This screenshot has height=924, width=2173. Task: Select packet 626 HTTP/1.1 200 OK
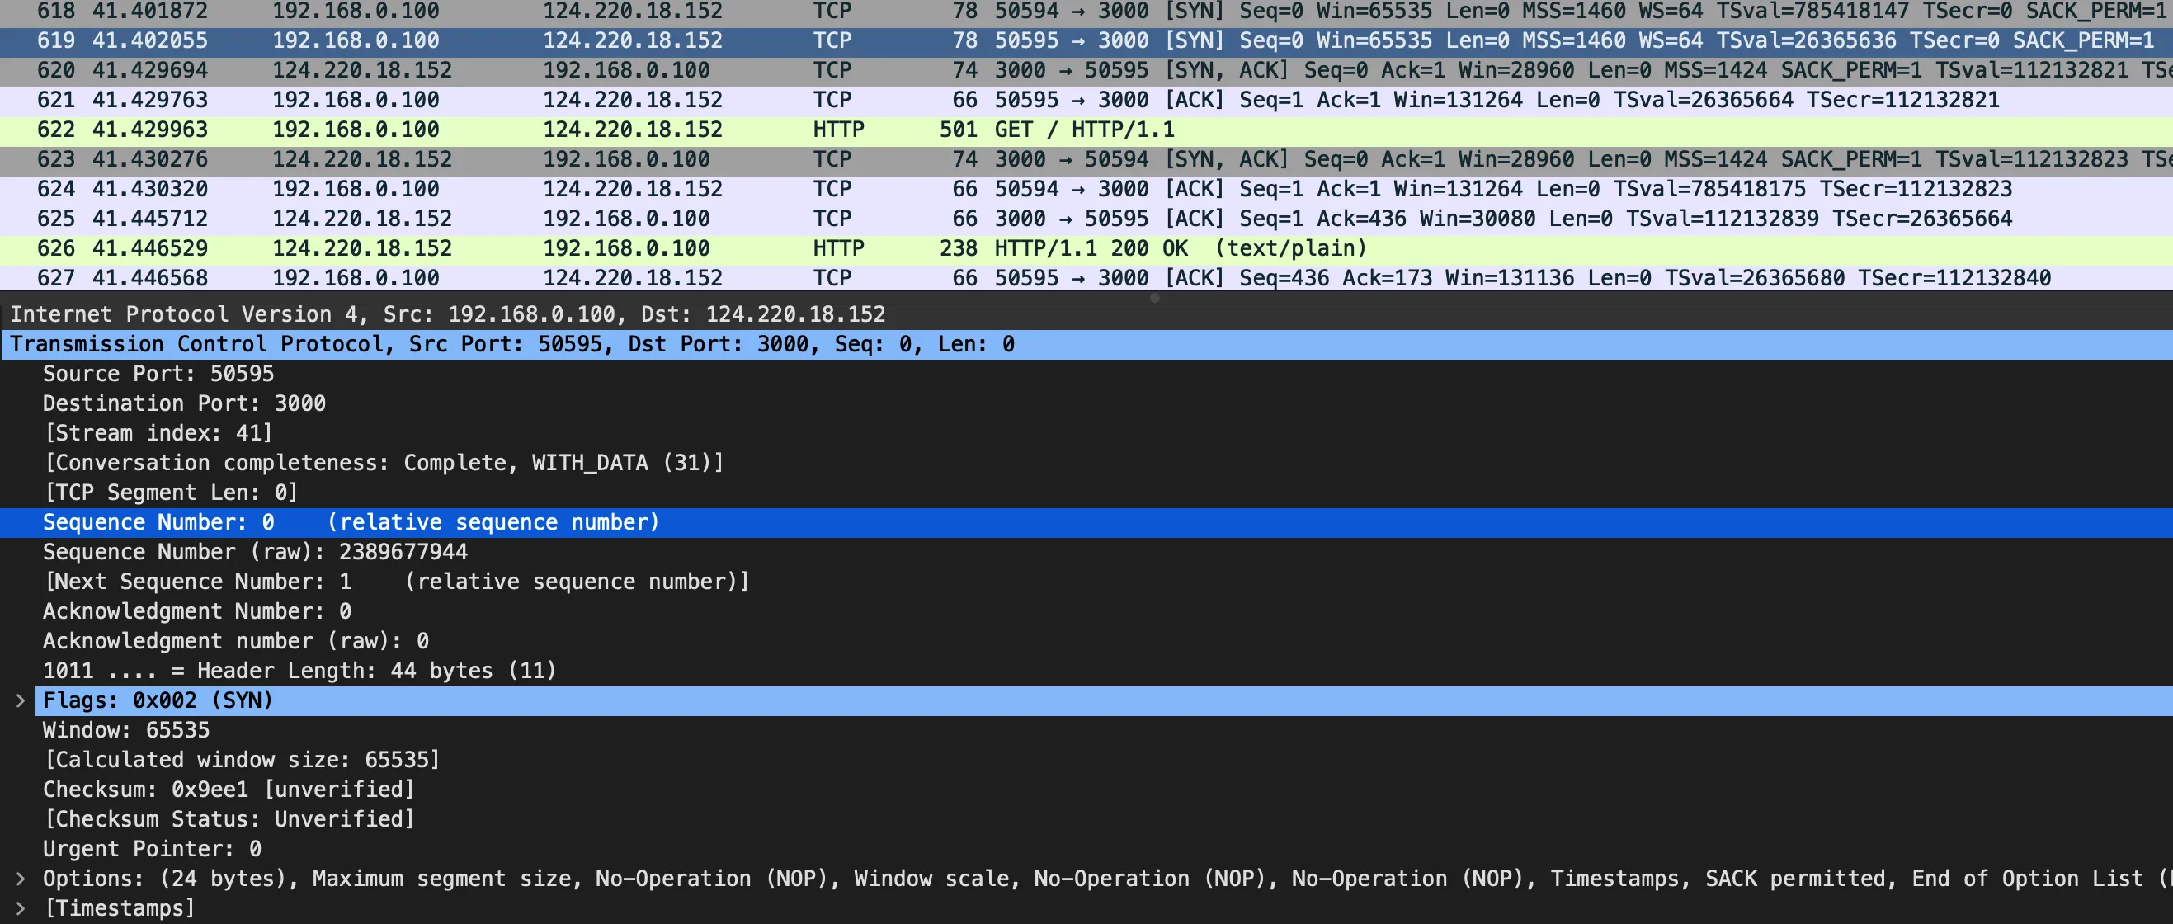[x=1086, y=249]
